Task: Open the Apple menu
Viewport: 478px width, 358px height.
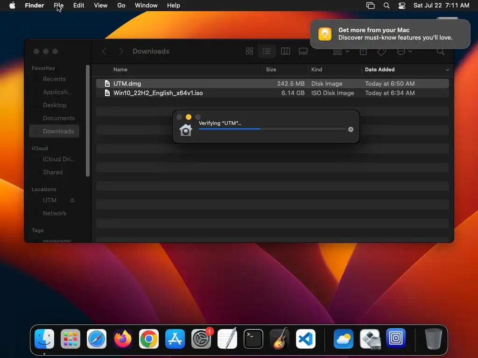Action: (x=12, y=6)
